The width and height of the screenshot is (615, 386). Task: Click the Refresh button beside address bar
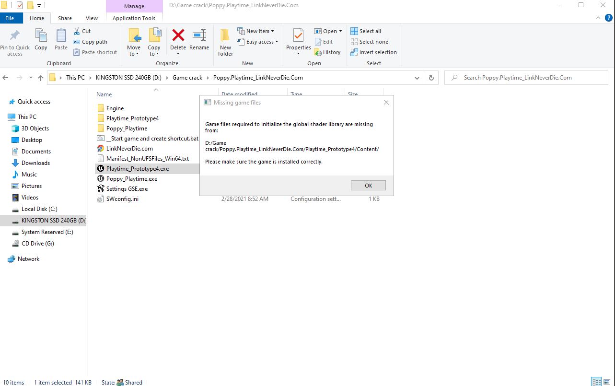click(x=431, y=78)
